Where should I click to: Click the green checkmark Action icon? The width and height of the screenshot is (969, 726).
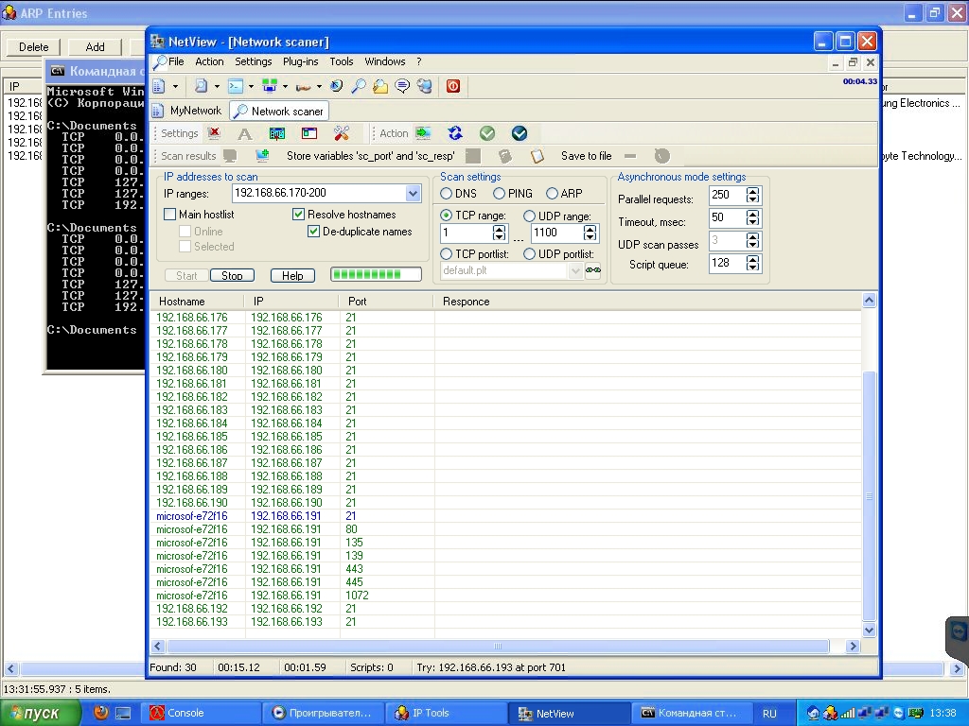coord(487,133)
